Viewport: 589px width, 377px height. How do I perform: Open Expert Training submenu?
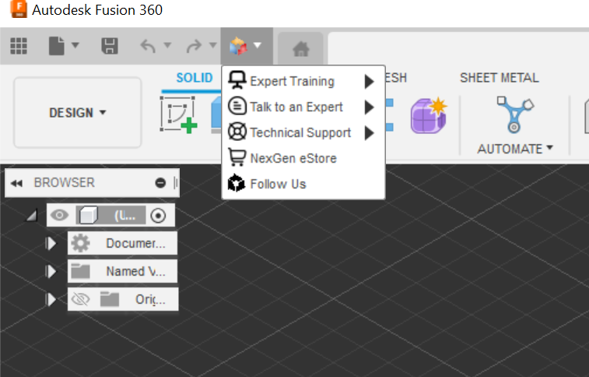tap(303, 81)
